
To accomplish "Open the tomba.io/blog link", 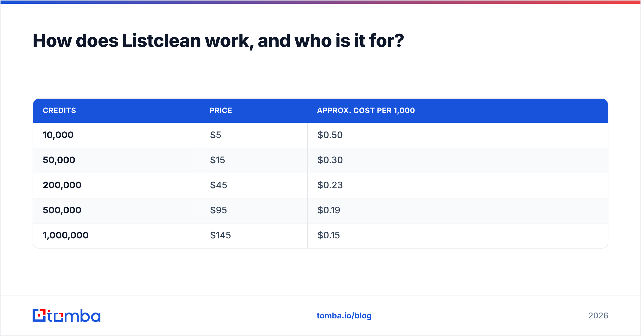I will [344, 316].
